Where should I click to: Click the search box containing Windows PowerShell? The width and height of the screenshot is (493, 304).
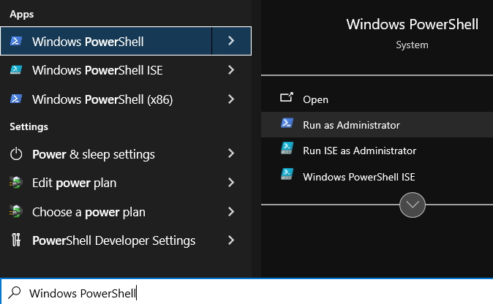coord(246,292)
